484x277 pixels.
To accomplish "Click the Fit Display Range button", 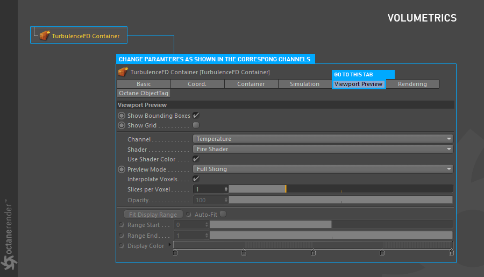I will (153, 214).
